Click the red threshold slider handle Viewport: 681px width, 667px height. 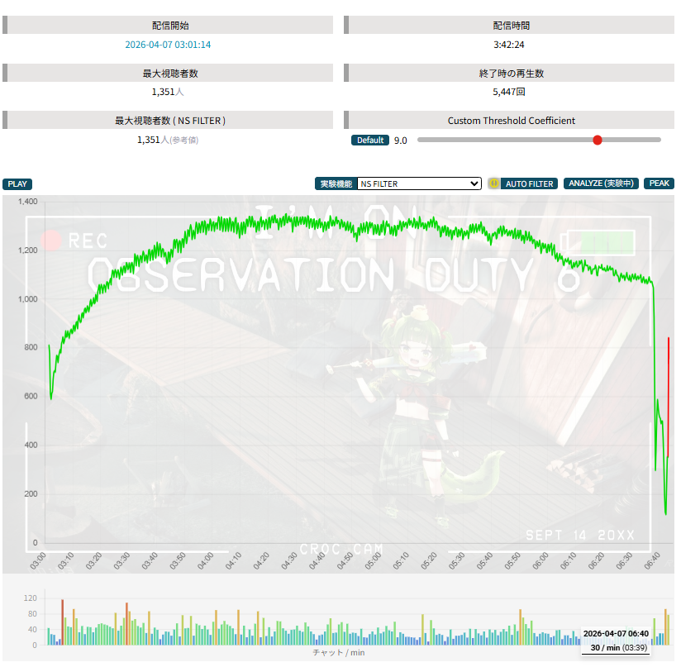point(598,140)
